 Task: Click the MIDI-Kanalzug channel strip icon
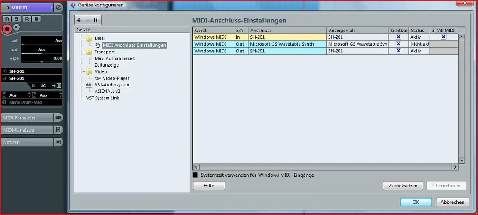[x=58, y=130]
